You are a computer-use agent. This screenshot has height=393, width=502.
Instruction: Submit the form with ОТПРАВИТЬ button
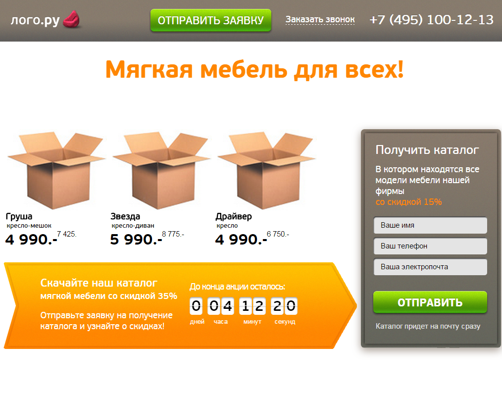[430, 302]
